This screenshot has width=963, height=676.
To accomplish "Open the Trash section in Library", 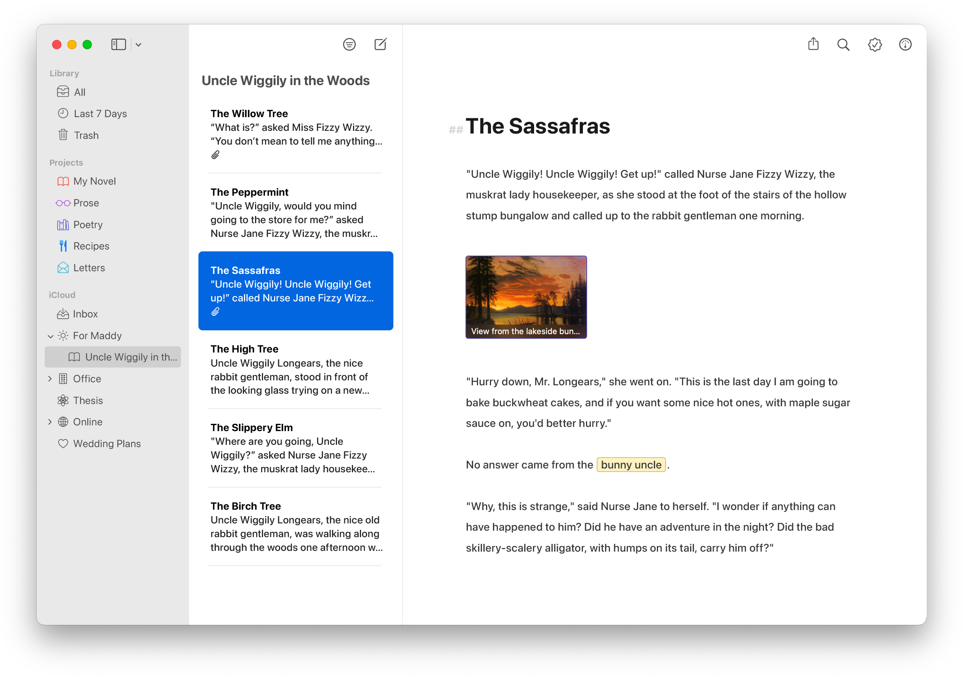I will pos(86,135).
